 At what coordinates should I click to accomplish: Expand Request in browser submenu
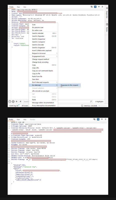pyautogui.click(x=43, y=53)
